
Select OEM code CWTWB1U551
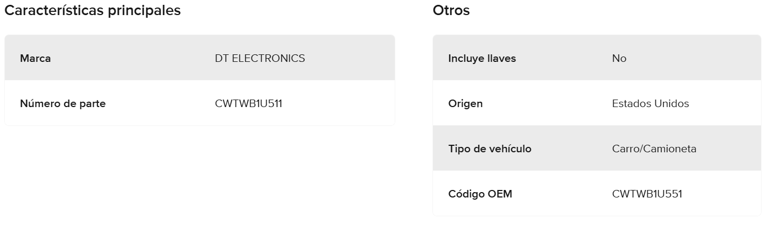(647, 194)
